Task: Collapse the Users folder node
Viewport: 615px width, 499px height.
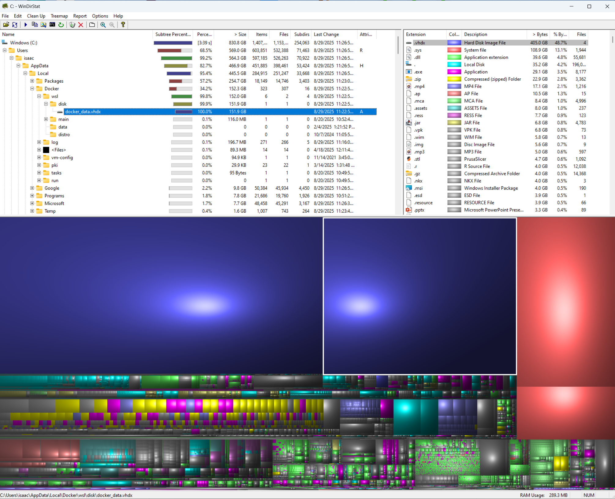Action: 5,50
